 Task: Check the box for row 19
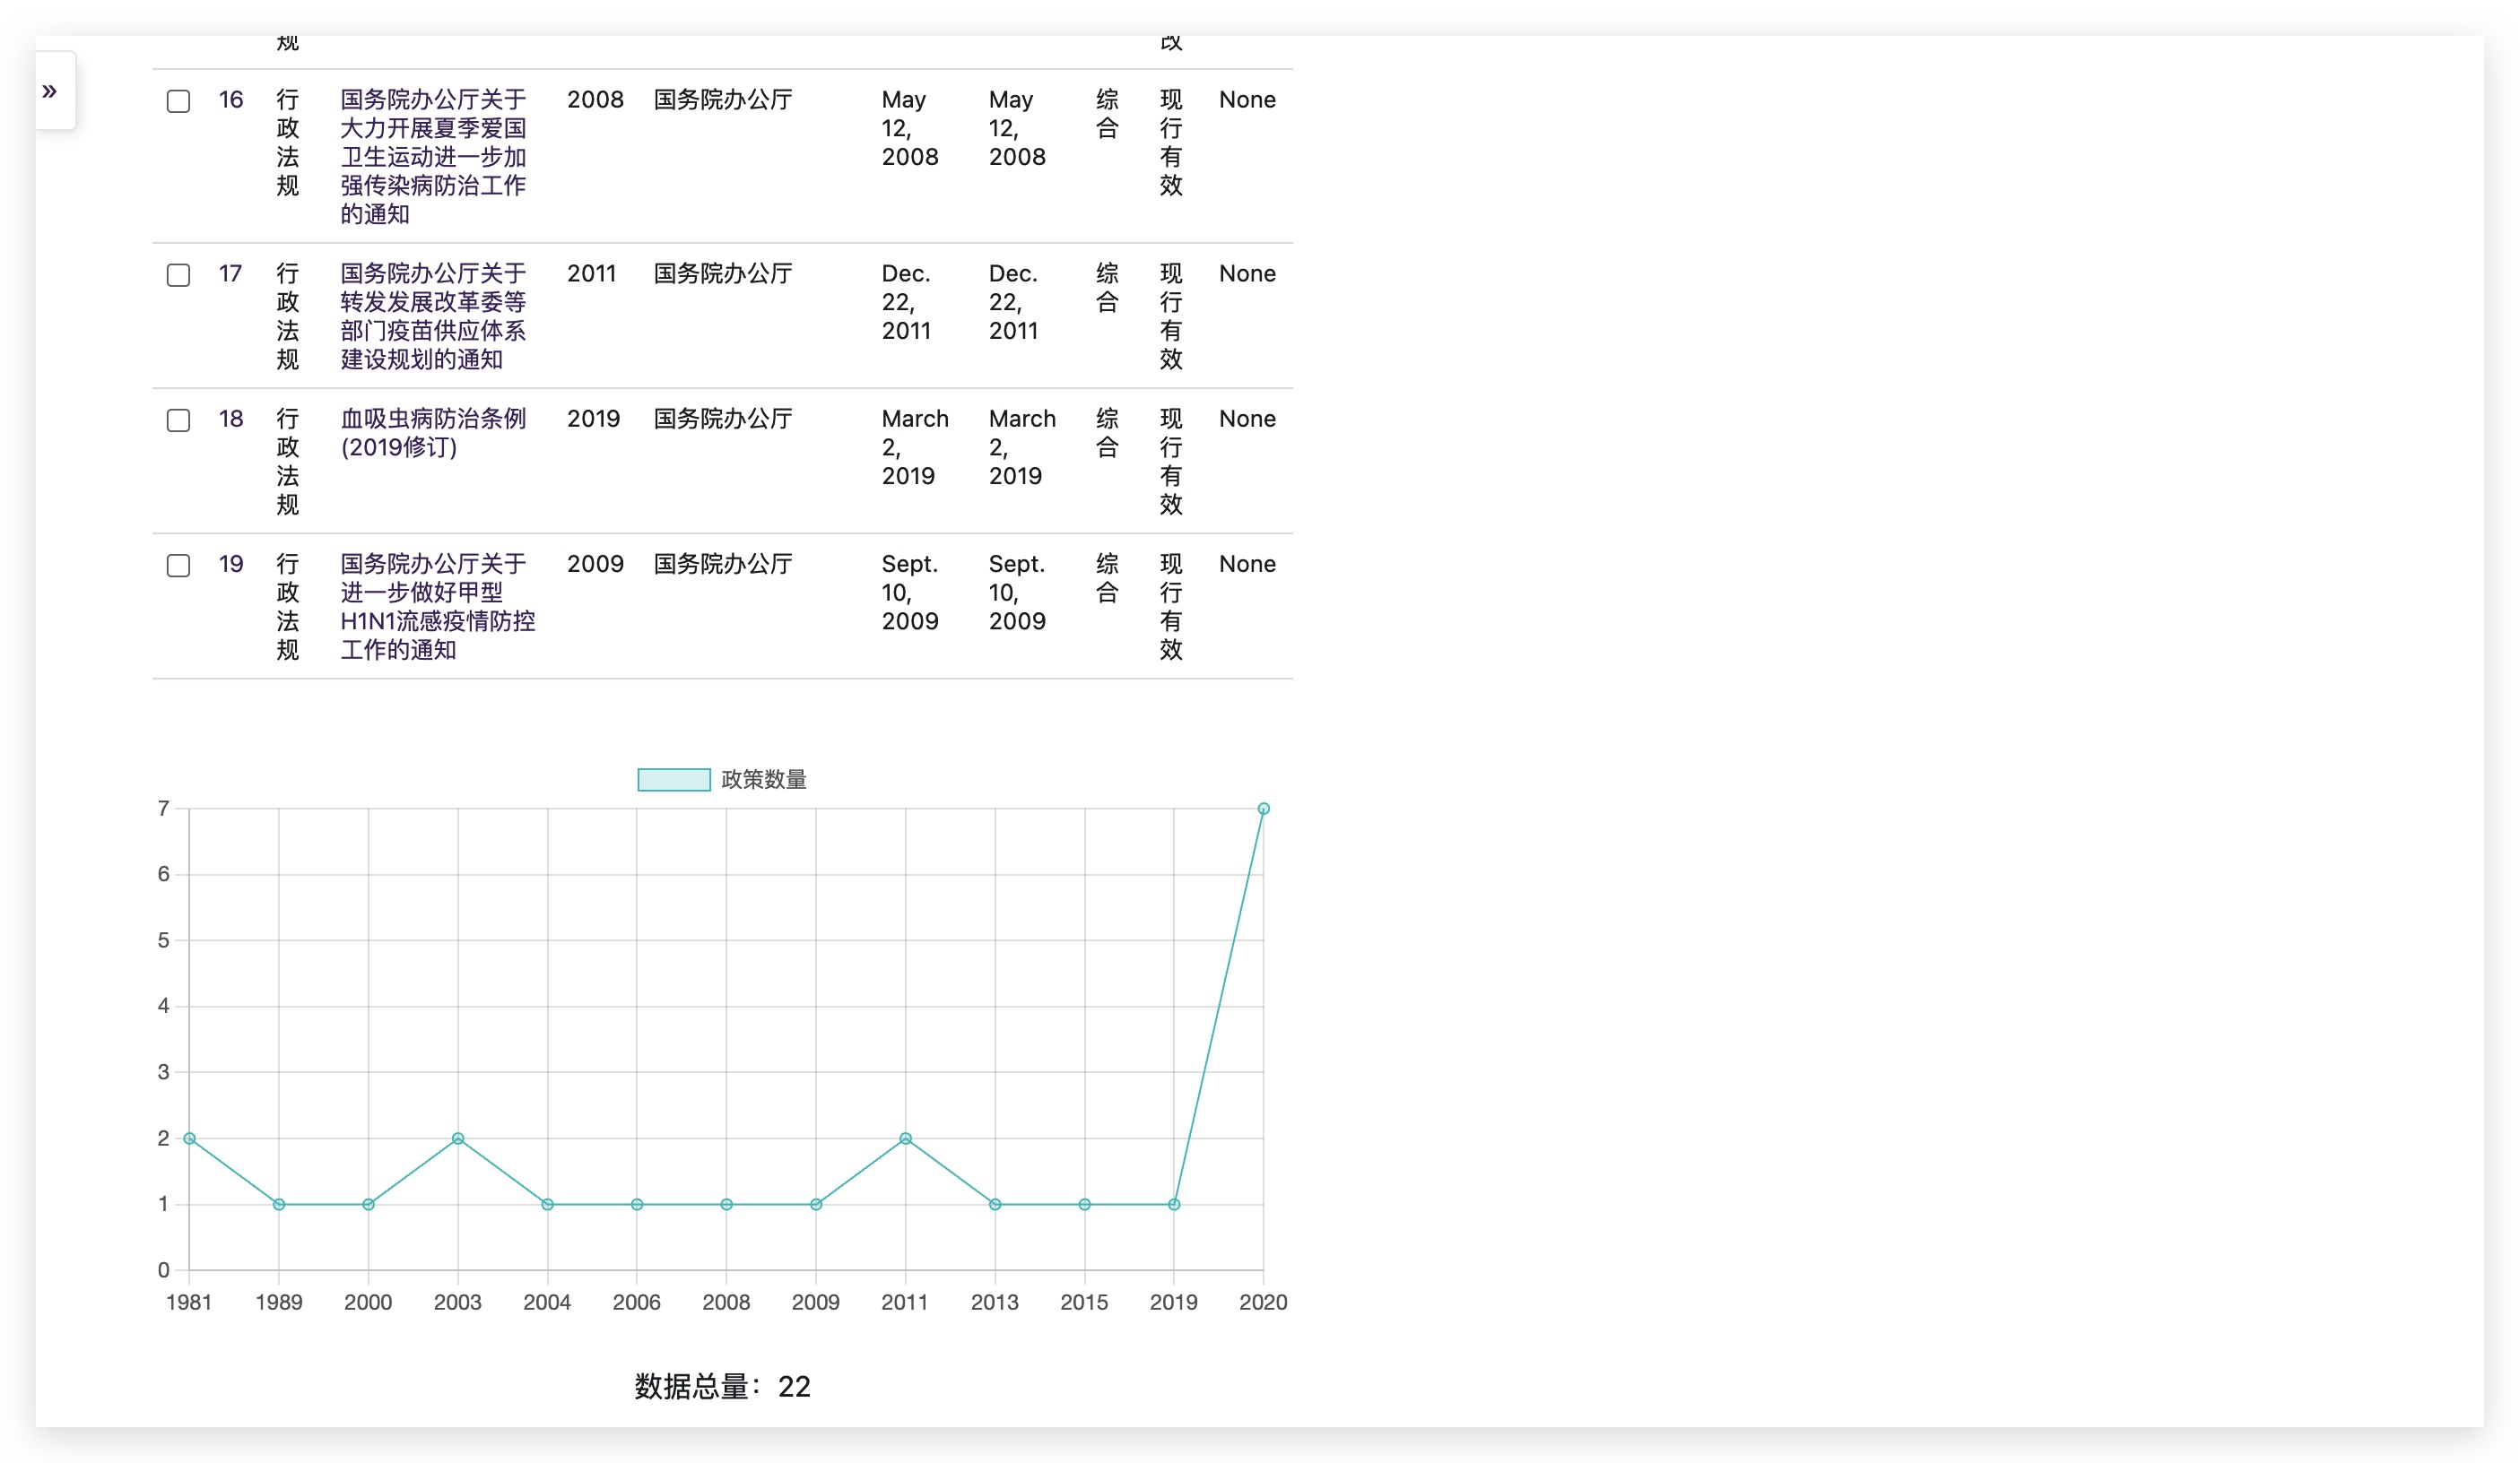tap(178, 565)
